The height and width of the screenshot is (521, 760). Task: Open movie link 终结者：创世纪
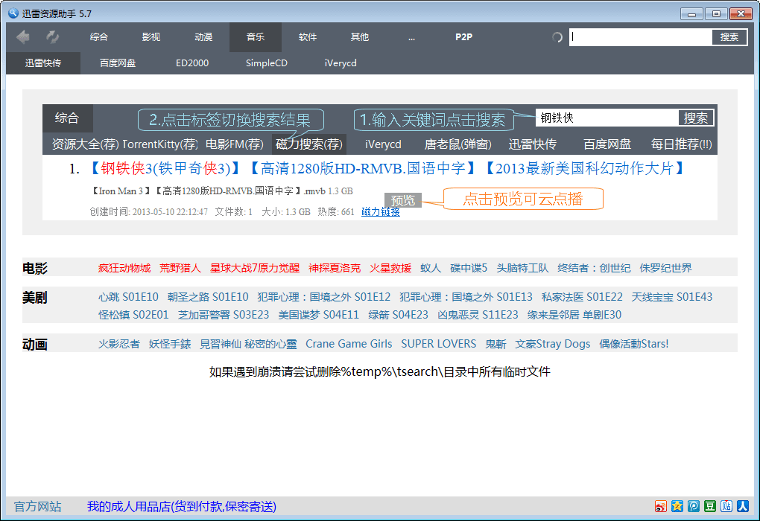click(x=594, y=268)
